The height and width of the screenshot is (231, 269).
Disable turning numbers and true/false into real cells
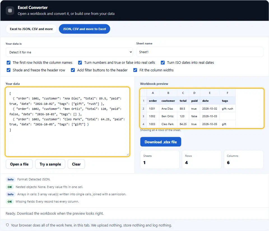[80, 63]
